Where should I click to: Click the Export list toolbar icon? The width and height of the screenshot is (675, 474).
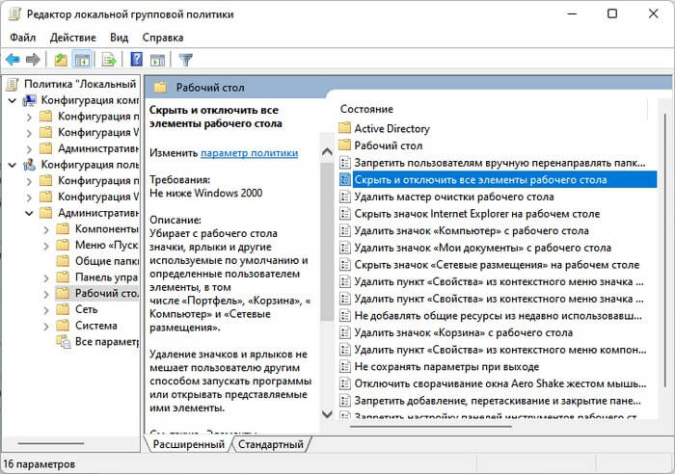[x=109, y=60]
